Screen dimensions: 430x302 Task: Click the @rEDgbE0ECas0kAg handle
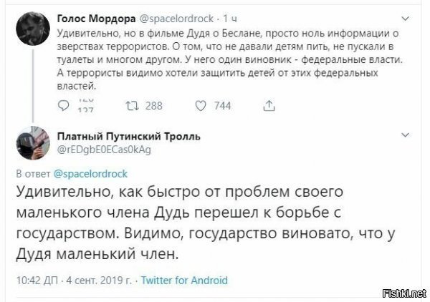104,150
